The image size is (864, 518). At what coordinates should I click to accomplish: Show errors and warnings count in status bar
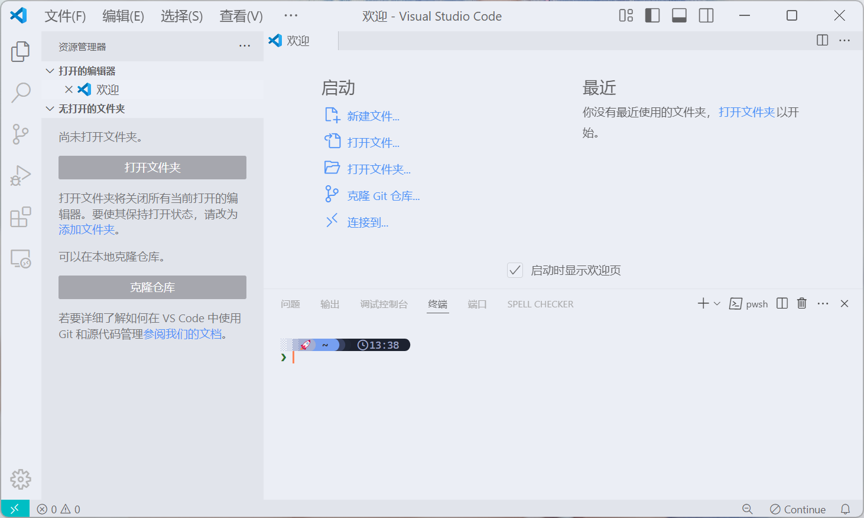[59, 509]
